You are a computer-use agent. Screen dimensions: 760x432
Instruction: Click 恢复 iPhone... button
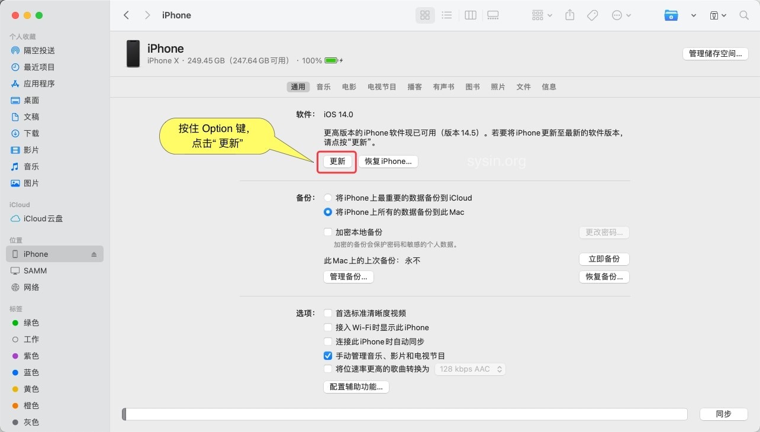pos(388,162)
